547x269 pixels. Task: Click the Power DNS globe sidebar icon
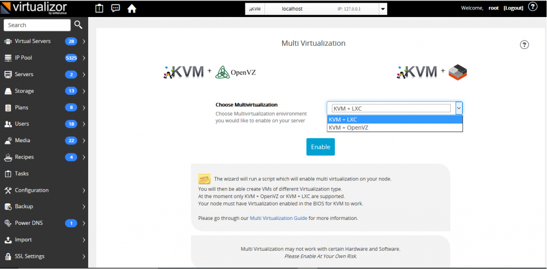[8, 223]
